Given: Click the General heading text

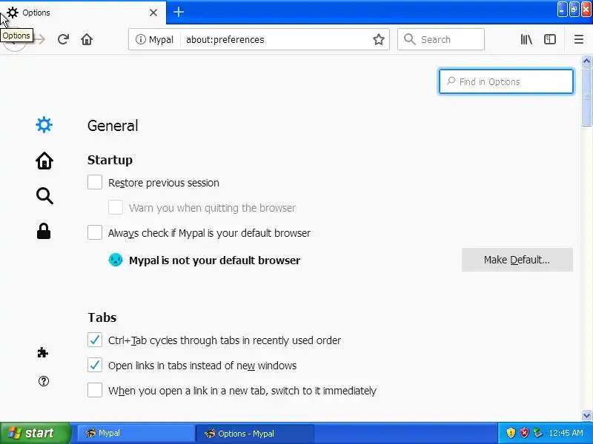Looking at the screenshot, I should (113, 126).
